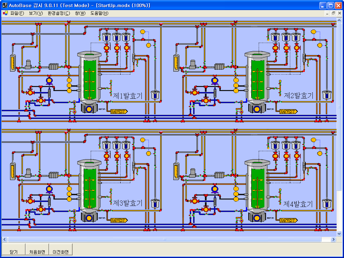Click the green tank of 제1발효기
Viewport: 344px width, 258px height.
click(90, 79)
